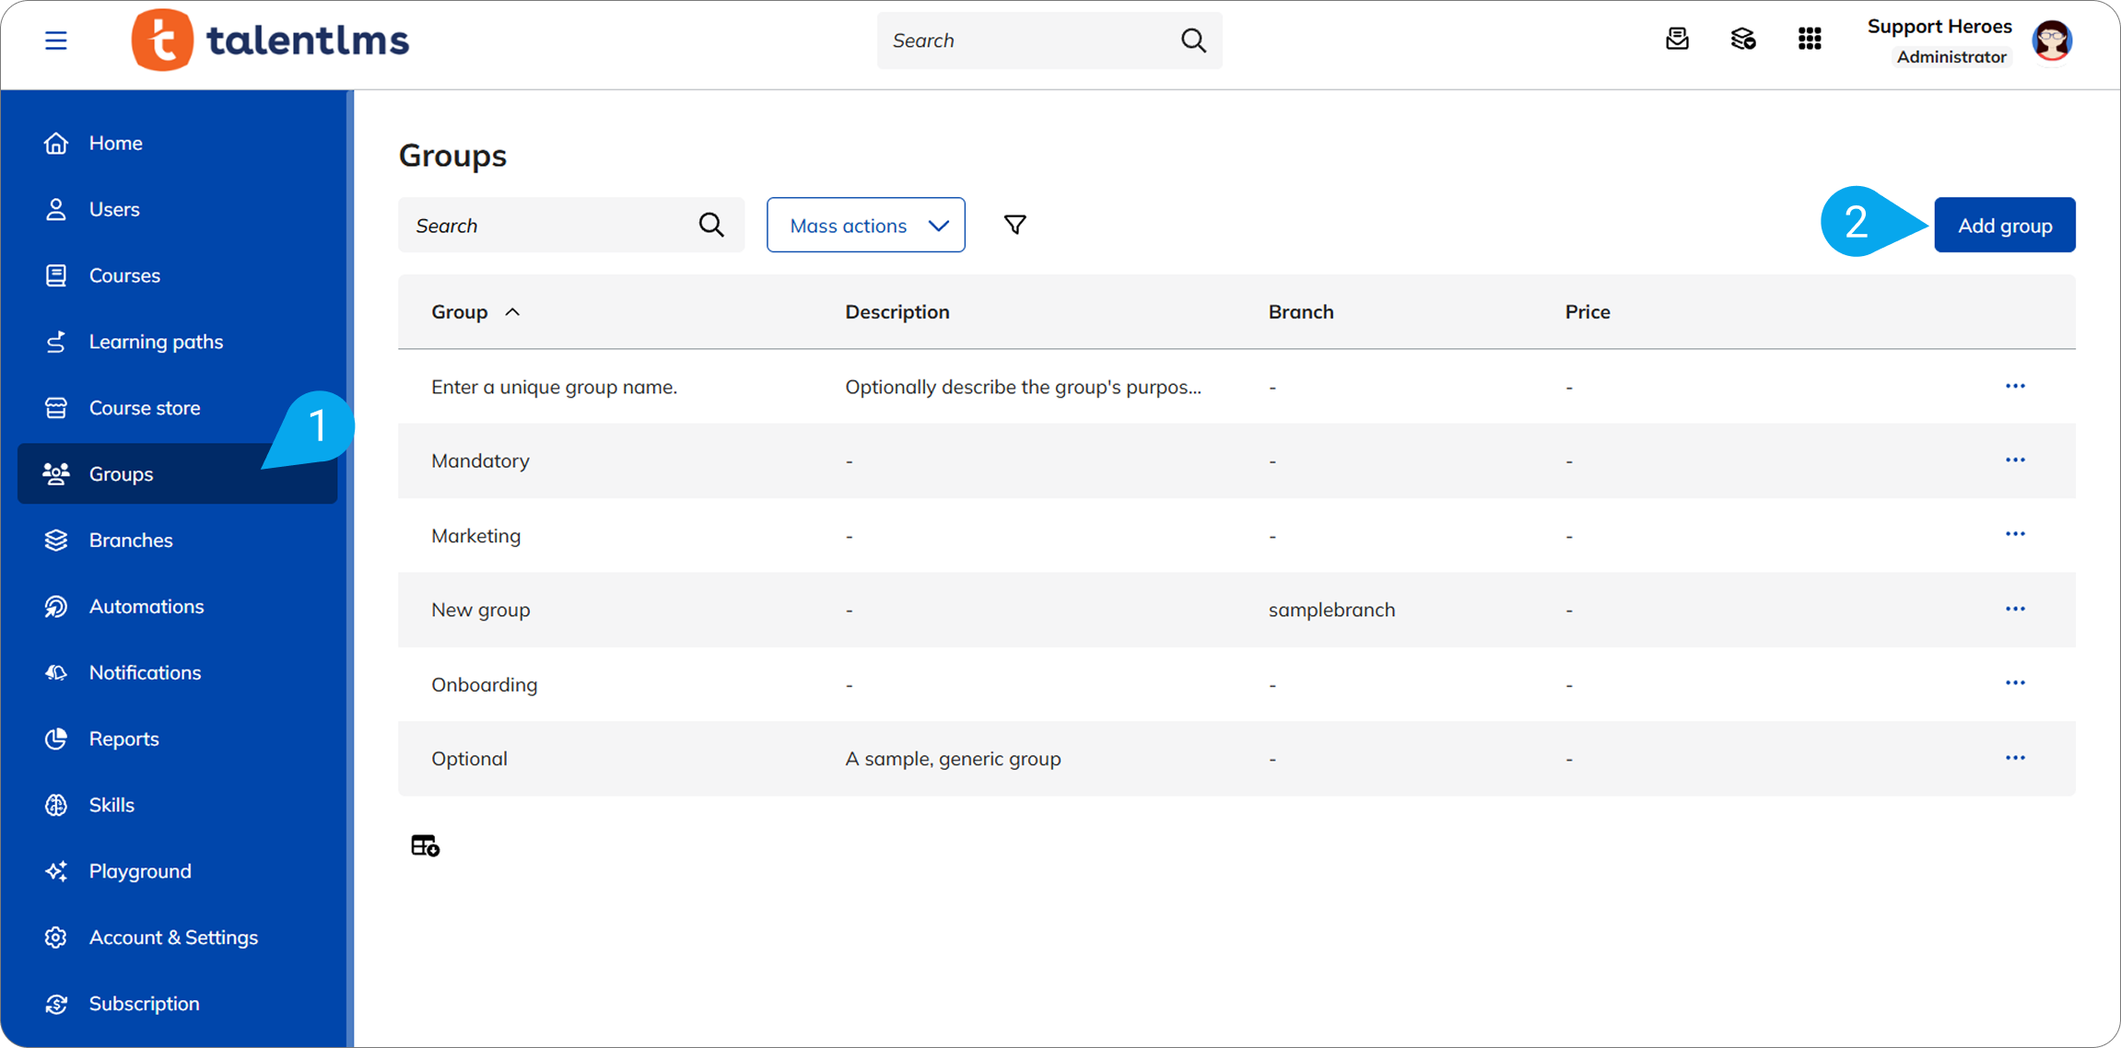
Task: Open Playground in sidebar
Action: (177, 871)
